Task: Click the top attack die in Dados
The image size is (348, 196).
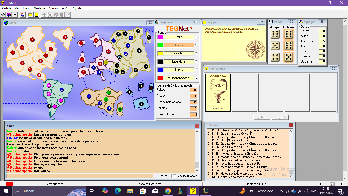Action: pos(275,34)
